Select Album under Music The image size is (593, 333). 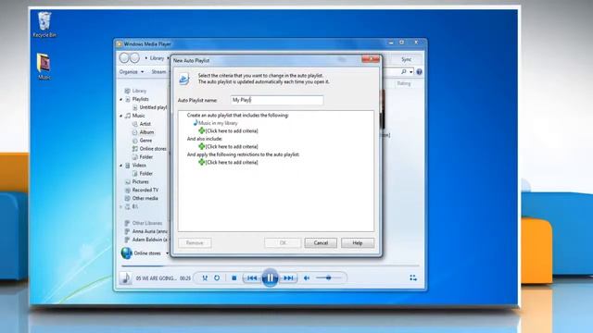click(146, 132)
